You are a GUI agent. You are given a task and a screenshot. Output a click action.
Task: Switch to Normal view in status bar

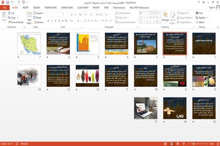(166, 144)
